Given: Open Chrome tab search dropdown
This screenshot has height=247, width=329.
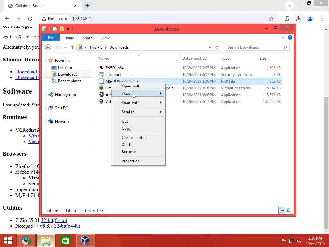Looking at the screenshot, I should pos(289,6).
